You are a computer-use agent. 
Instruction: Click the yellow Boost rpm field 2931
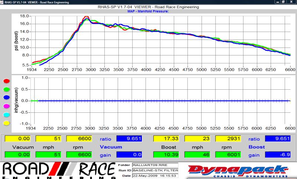[x=228, y=139]
